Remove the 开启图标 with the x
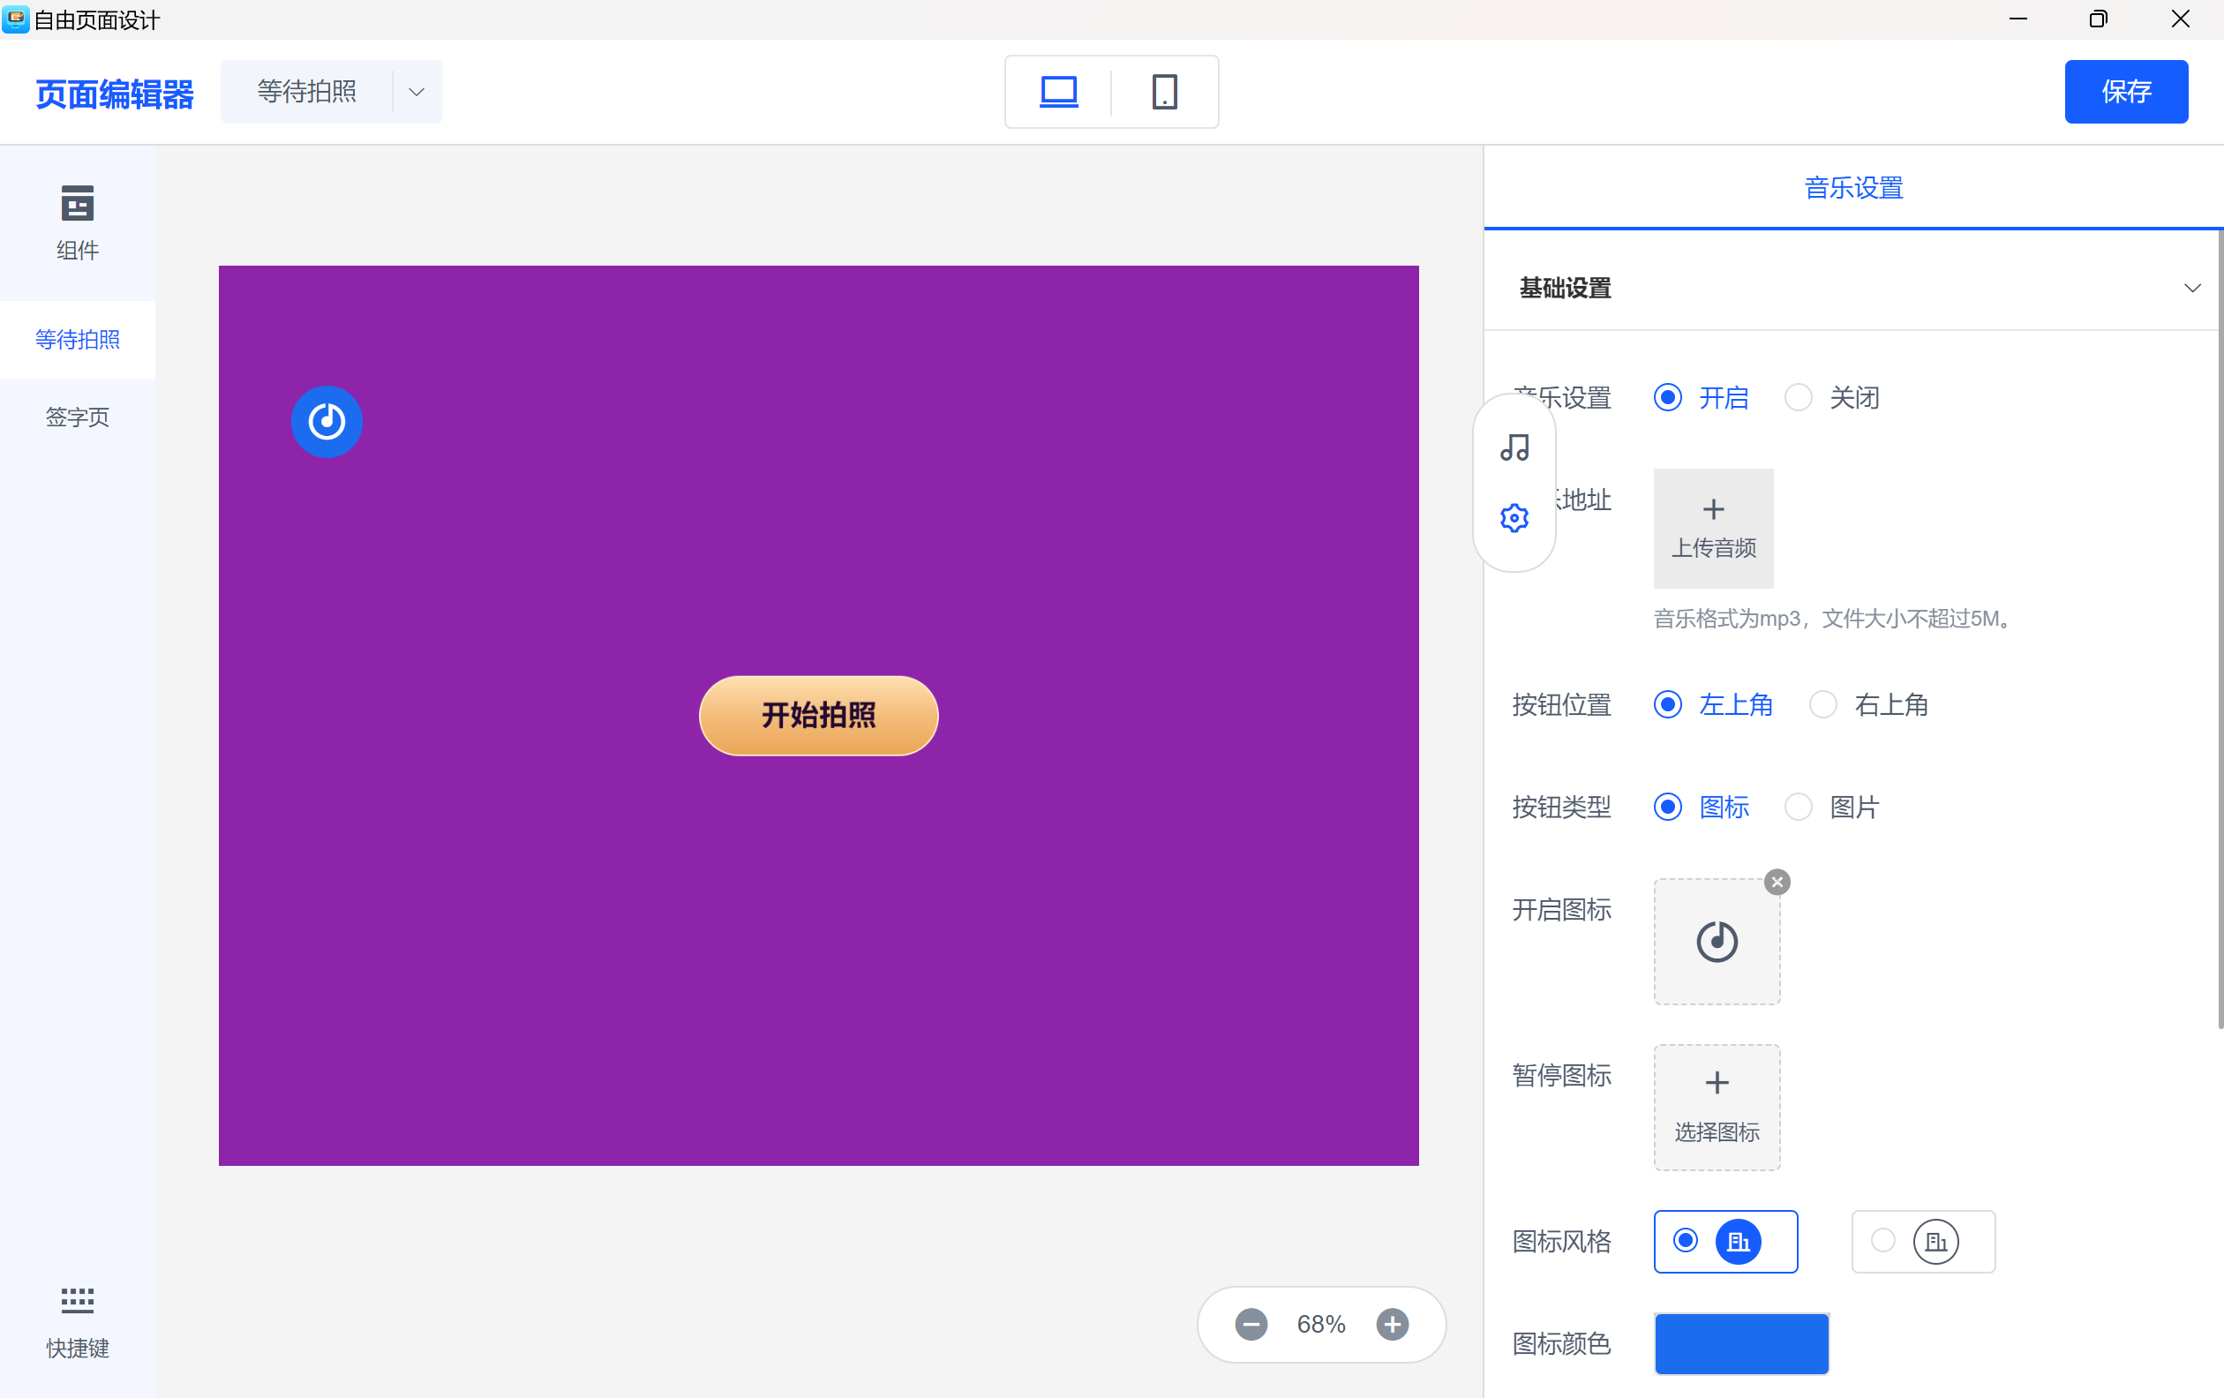Image resolution: width=2224 pixels, height=1398 pixels. click(1776, 882)
